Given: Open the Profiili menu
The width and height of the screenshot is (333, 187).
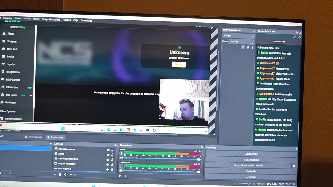Looking at the screenshot, I should click(36, 19).
